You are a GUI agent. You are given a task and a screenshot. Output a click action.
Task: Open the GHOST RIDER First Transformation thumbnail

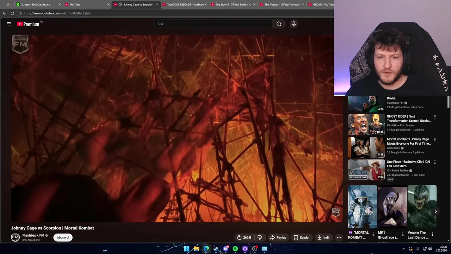366,125
